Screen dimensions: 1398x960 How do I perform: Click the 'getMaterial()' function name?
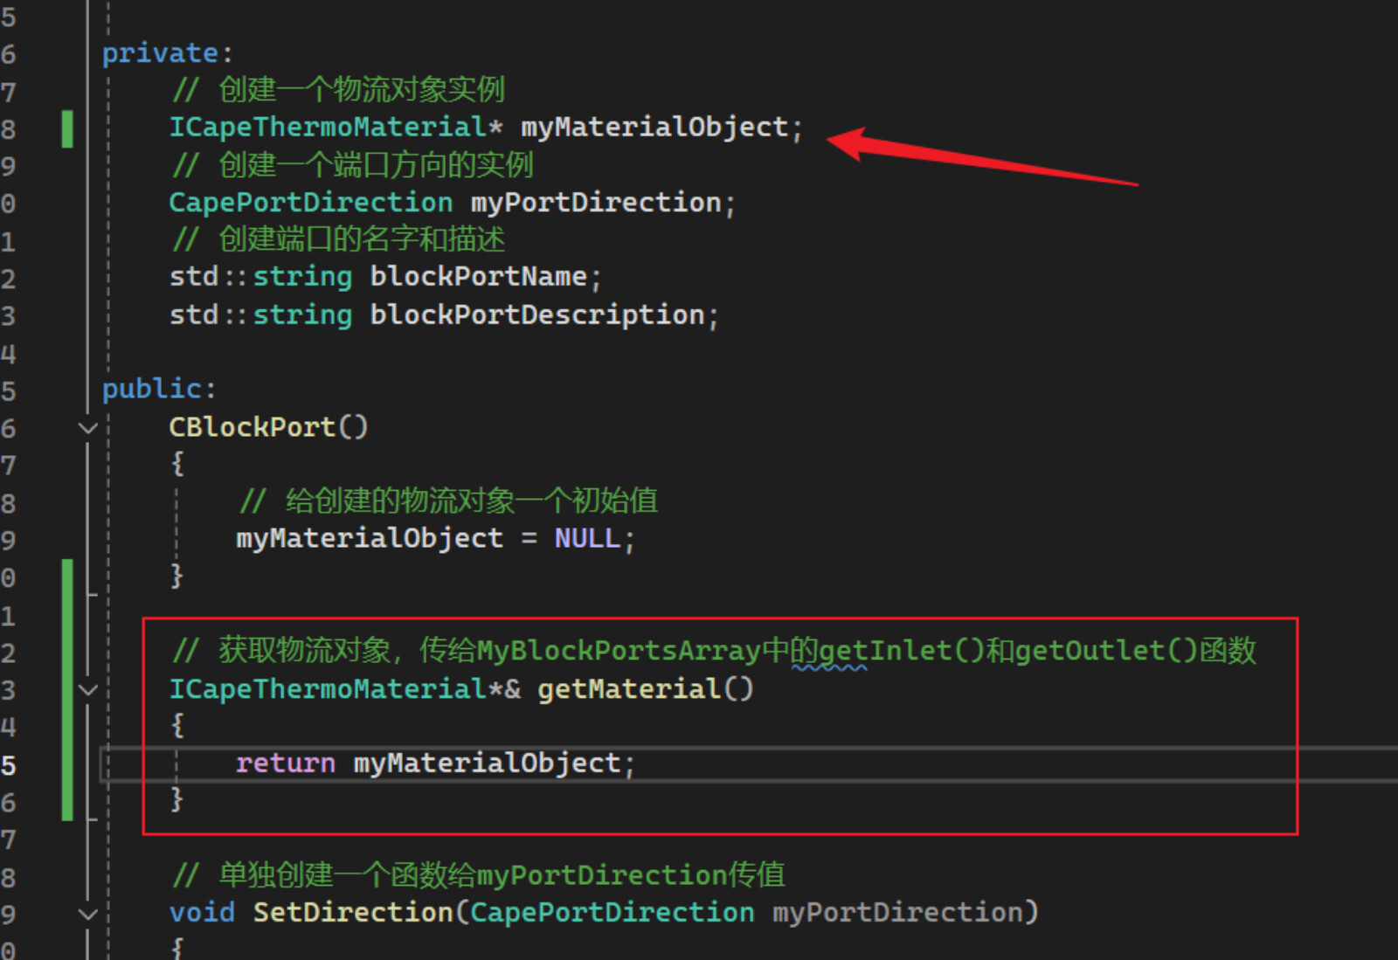(645, 690)
